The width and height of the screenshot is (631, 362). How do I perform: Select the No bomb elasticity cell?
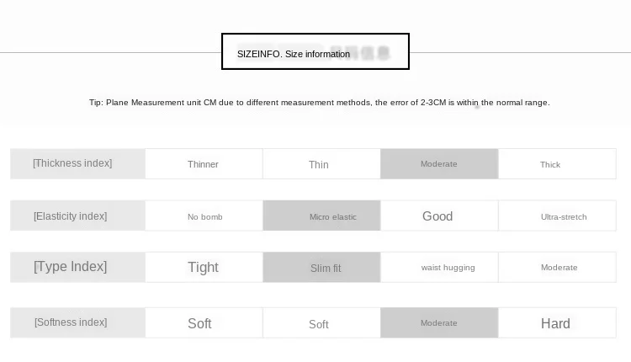point(204,216)
